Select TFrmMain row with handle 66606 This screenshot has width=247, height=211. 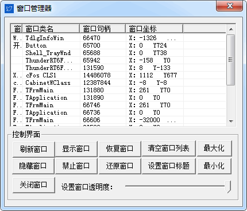coord(118,120)
